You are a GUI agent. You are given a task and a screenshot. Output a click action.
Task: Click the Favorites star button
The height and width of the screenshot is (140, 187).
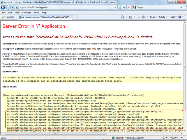(x=9, y=17)
